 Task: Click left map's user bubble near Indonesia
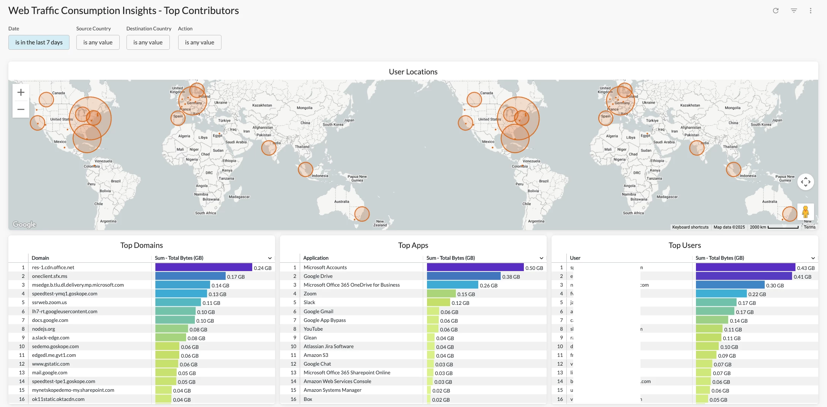point(305,170)
